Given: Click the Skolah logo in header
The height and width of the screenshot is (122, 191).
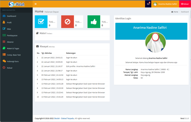Looking at the screenshot, I should click(x=16, y=4).
